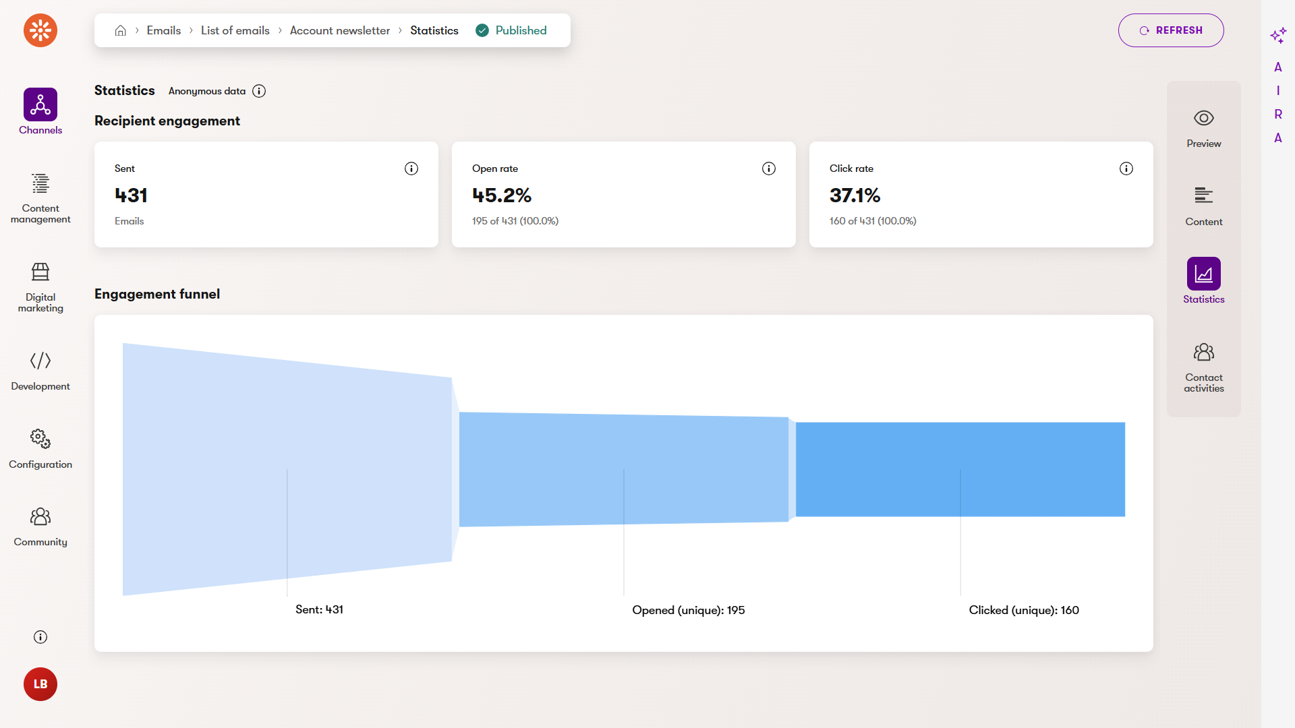Open the email Preview panel
Viewport: 1295px width, 728px height.
[x=1203, y=128]
